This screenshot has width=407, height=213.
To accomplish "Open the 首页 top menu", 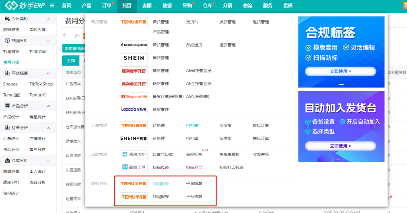I will click(x=66, y=5).
